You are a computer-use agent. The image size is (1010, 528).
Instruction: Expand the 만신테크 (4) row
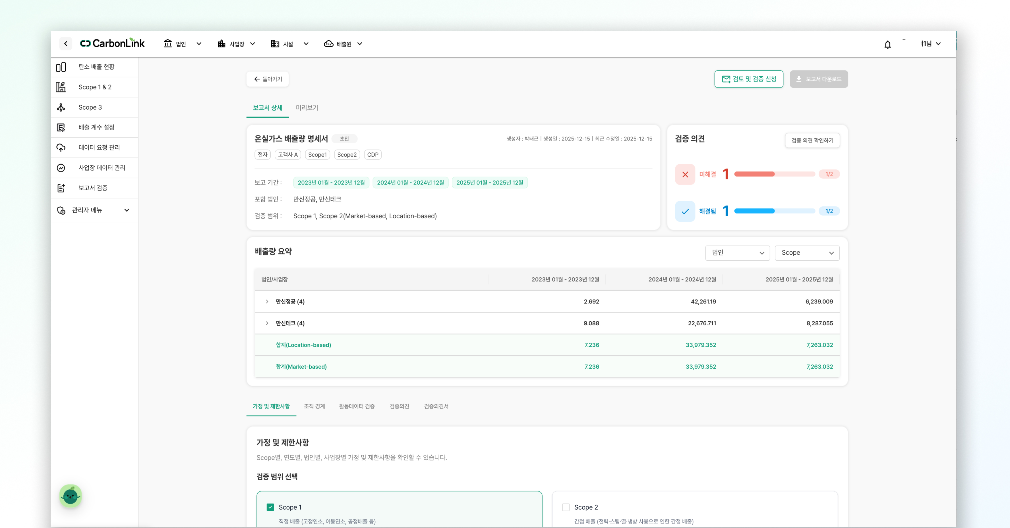point(267,323)
